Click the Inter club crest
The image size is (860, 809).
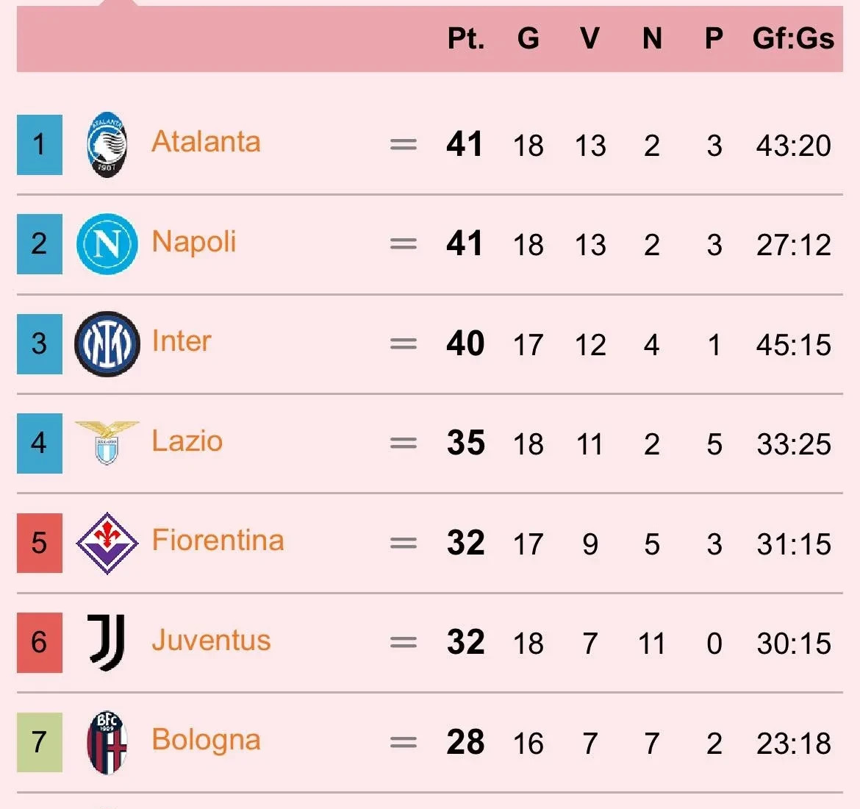pyautogui.click(x=107, y=344)
